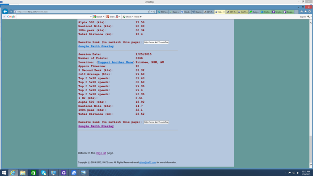
Task: Select the second Results Link URL field
Action: pos(156,122)
